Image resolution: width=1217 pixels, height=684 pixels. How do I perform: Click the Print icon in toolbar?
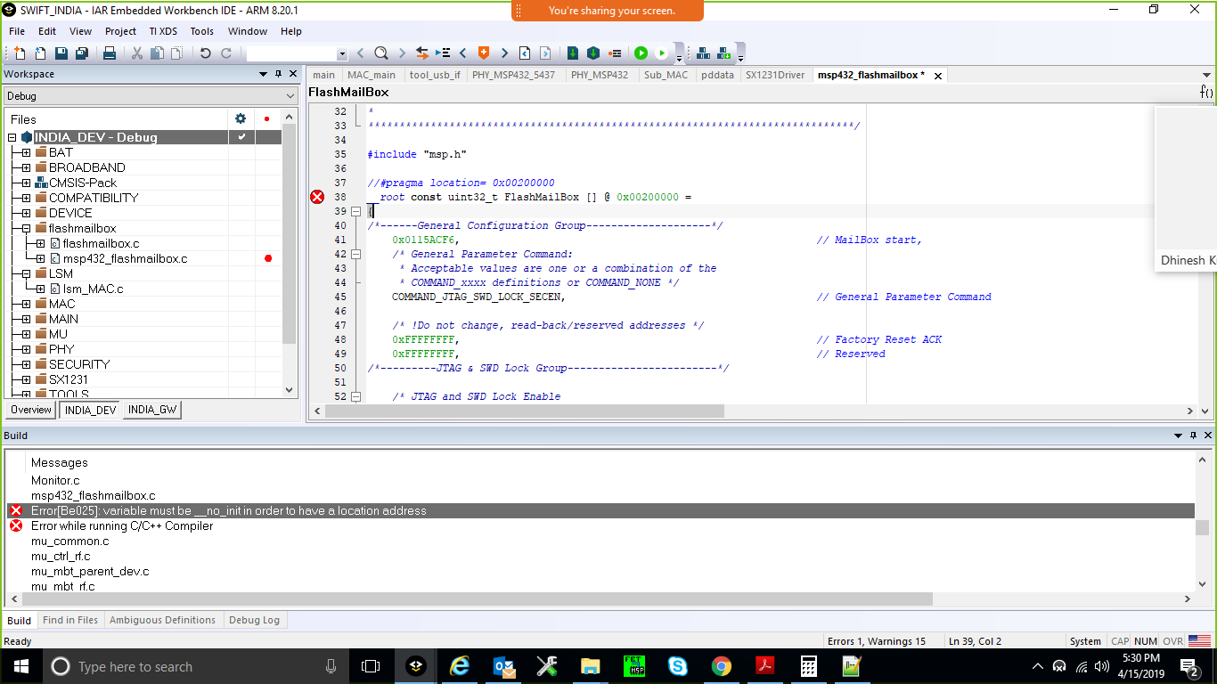(x=110, y=53)
